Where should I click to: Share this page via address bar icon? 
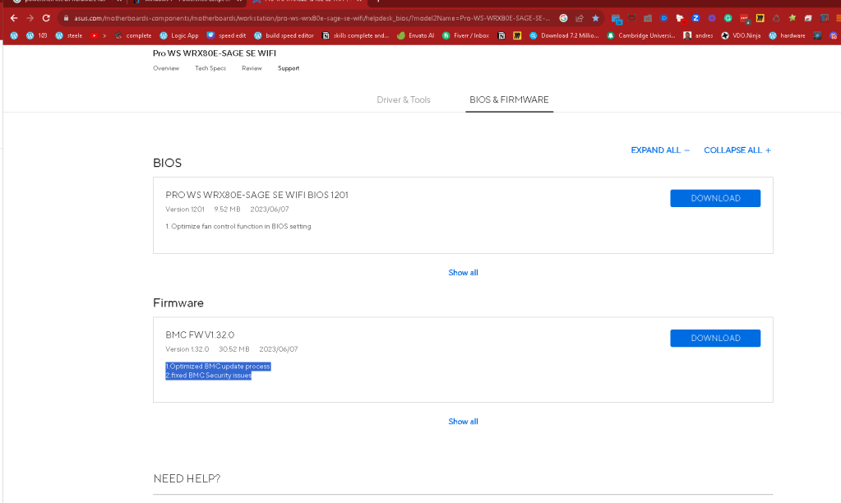click(x=580, y=18)
